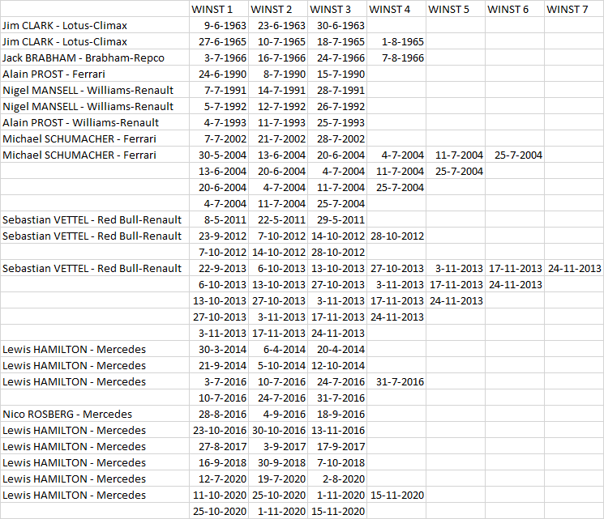Click the cell with date 21-7-2002
Image resolution: width=604 pixels, height=519 pixels.
(278, 138)
